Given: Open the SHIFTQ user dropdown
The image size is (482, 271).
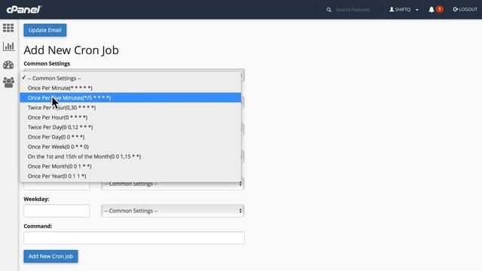Looking at the screenshot, I should tap(404, 10).
